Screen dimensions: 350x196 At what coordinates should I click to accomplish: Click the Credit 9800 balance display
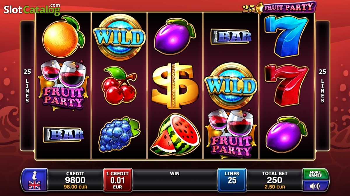pos(75,180)
